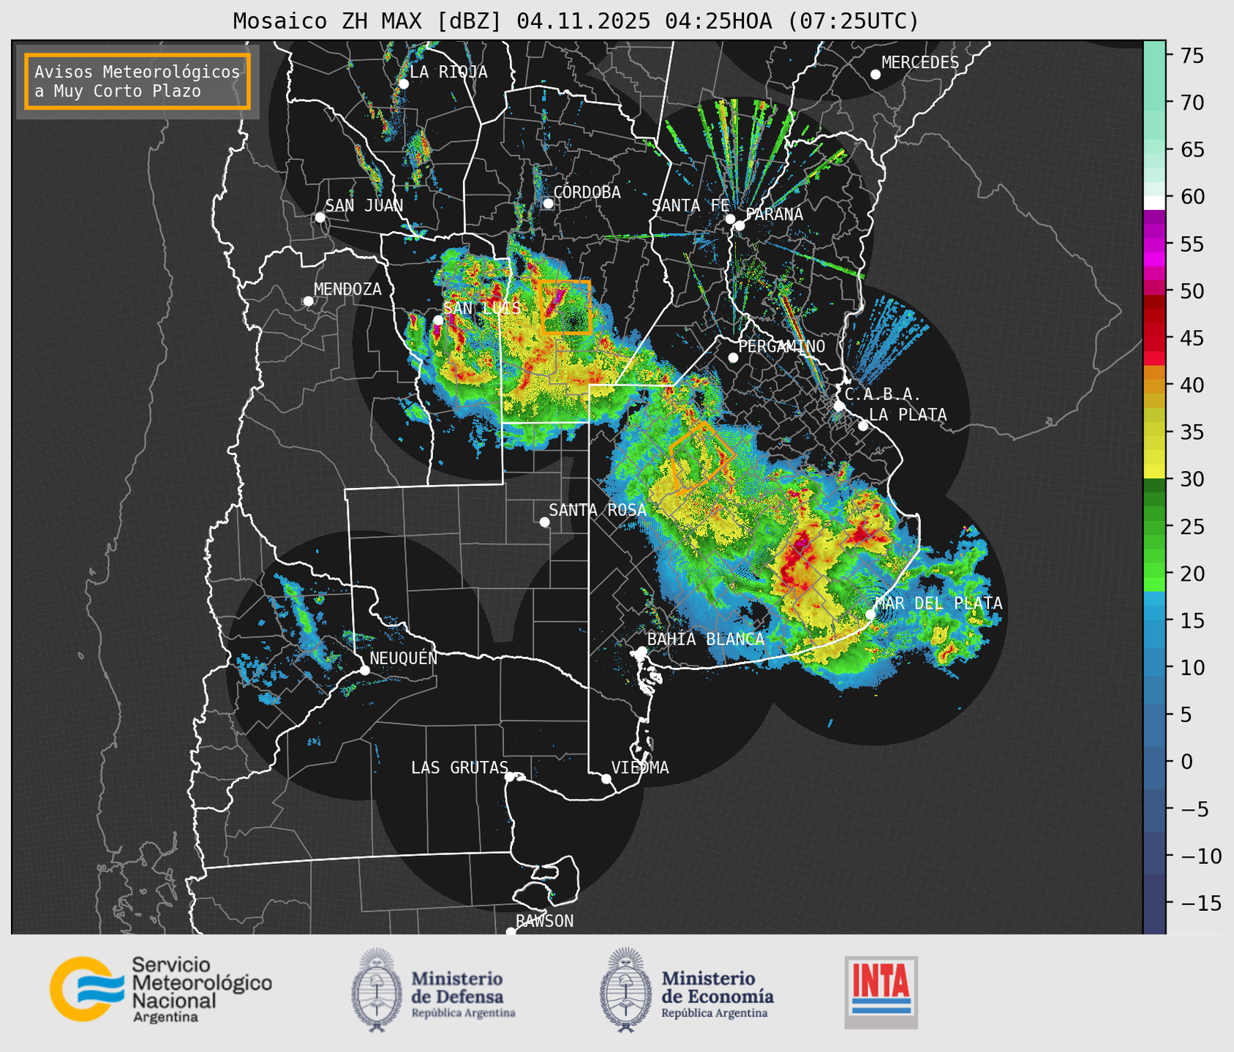Screen dimensions: 1234x1052
Task: Click the −15 tick label on the color scale
Action: coord(1200,903)
